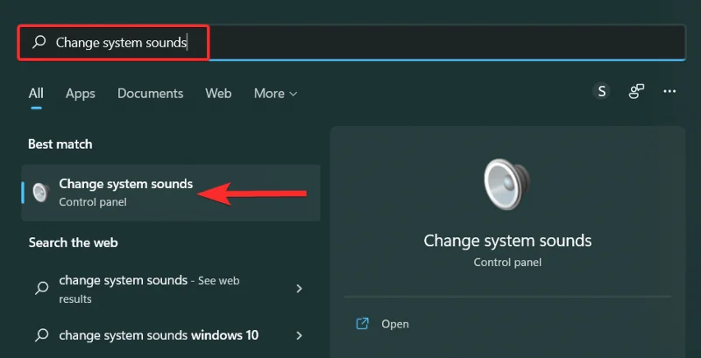Select the All filter tab
Image resolution: width=701 pixels, height=358 pixels.
(36, 94)
